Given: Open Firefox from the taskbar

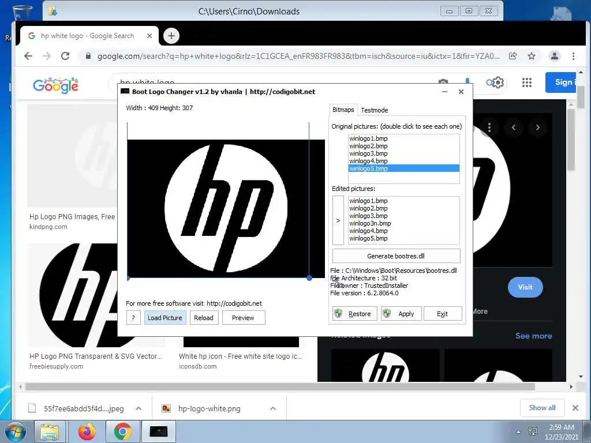Looking at the screenshot, I should tap(87, 431).
